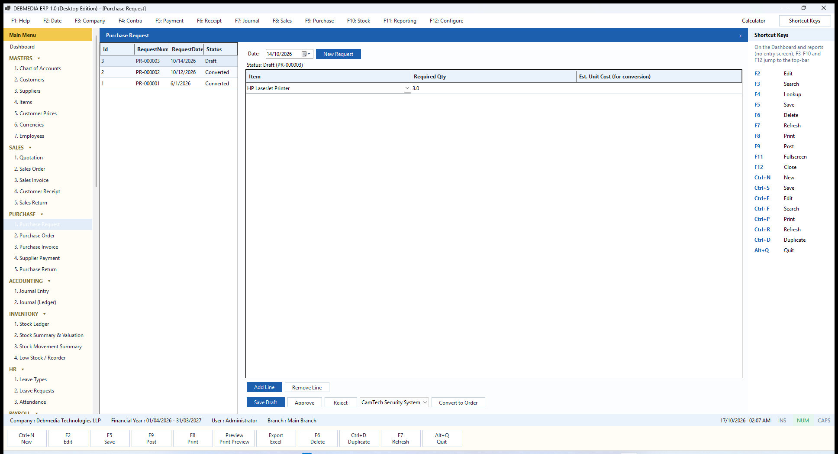The width and height of the screenshot is (838, 454).
Task: Click Convert to Order button
Action: (458, 402)
